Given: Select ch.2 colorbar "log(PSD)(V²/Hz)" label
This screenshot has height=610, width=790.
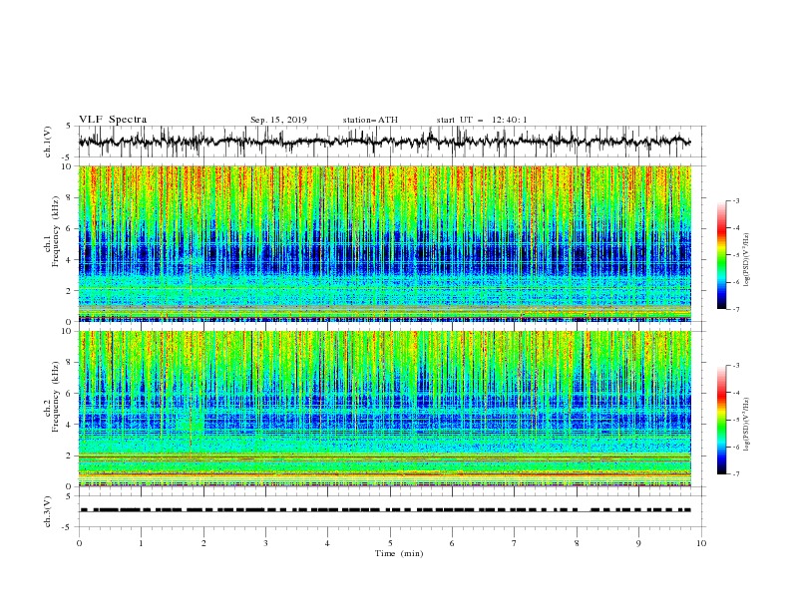Looking at the screenshot, I should coord(746,425).
